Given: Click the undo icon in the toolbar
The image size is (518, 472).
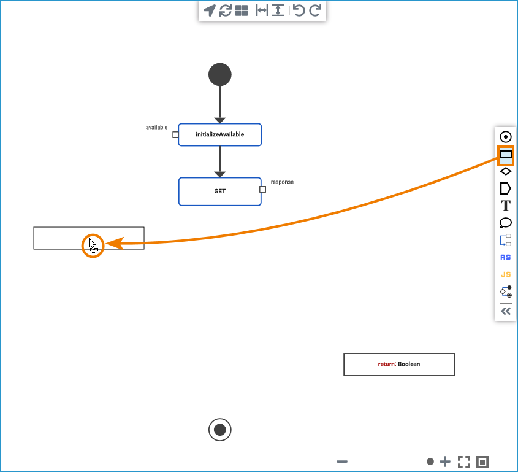Looking at the screenshot, I should [299, 10].
